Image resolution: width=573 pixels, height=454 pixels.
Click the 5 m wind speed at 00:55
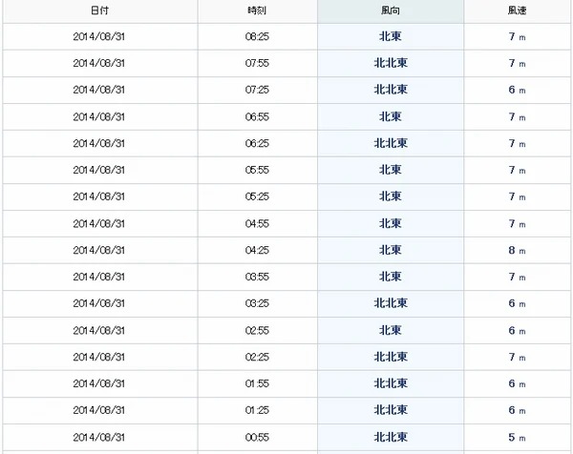click(x=517, y=437)
